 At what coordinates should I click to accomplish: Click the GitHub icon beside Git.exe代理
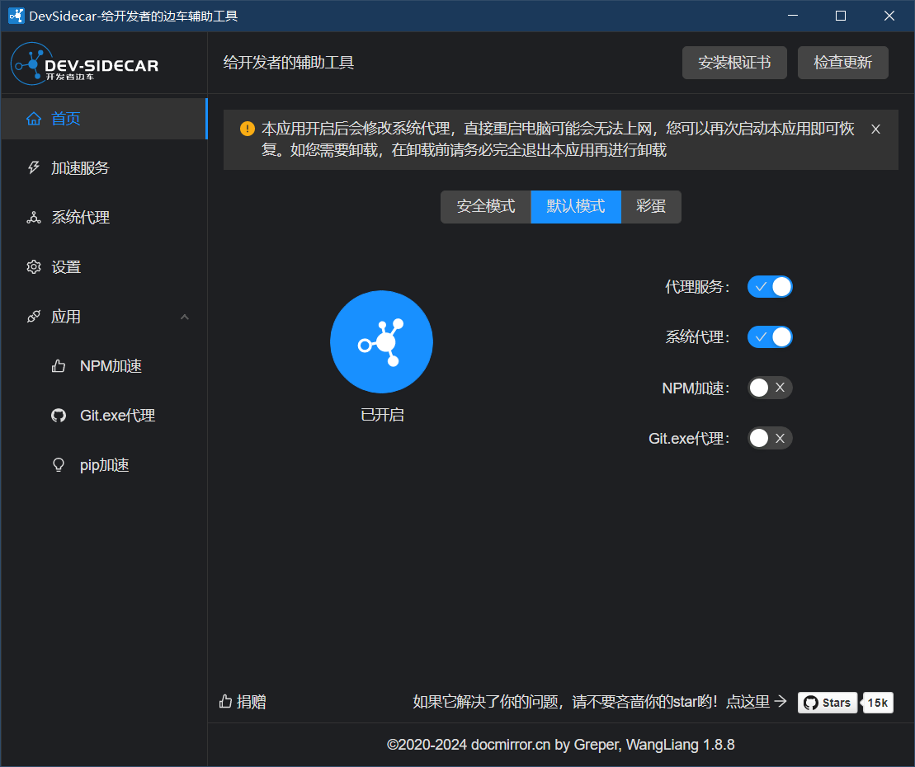pyautogui.click(x=59, y=416)
